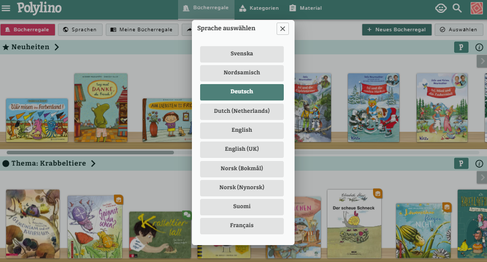Expand Thema: Krabbeltiere chevron
Screen dimensions: 487x262
(x=93, y=164)
